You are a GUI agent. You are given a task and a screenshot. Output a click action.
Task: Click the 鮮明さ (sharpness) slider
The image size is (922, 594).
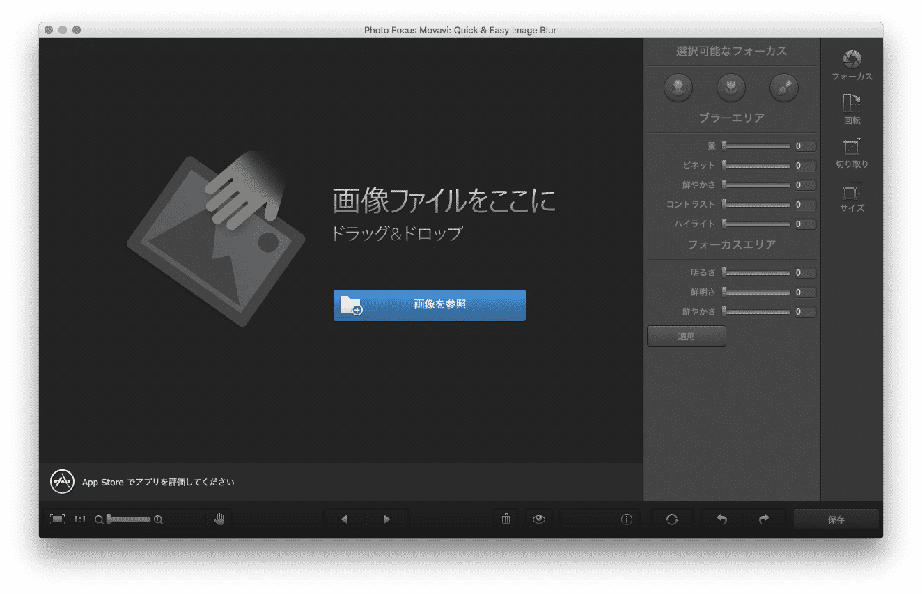[756, 292]
